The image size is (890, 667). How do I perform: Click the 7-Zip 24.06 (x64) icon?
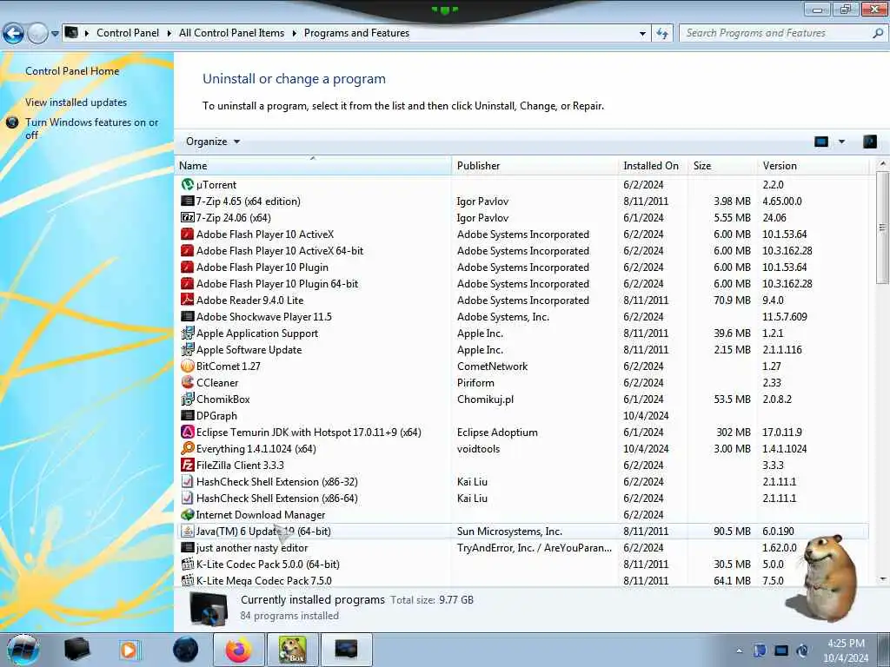188,217
